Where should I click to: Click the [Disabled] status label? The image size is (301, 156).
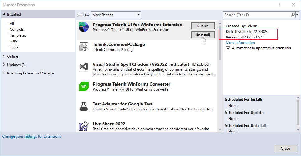[201, 64]
